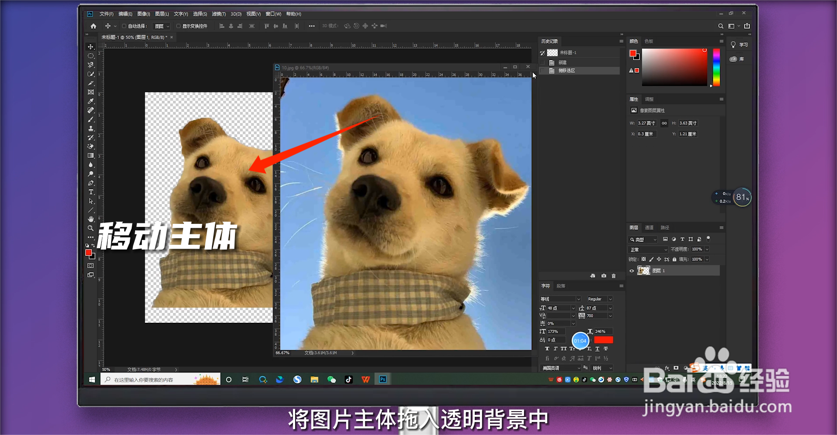
Task: Open the 美国英语 language dropdown
Action: click(561, 368)
